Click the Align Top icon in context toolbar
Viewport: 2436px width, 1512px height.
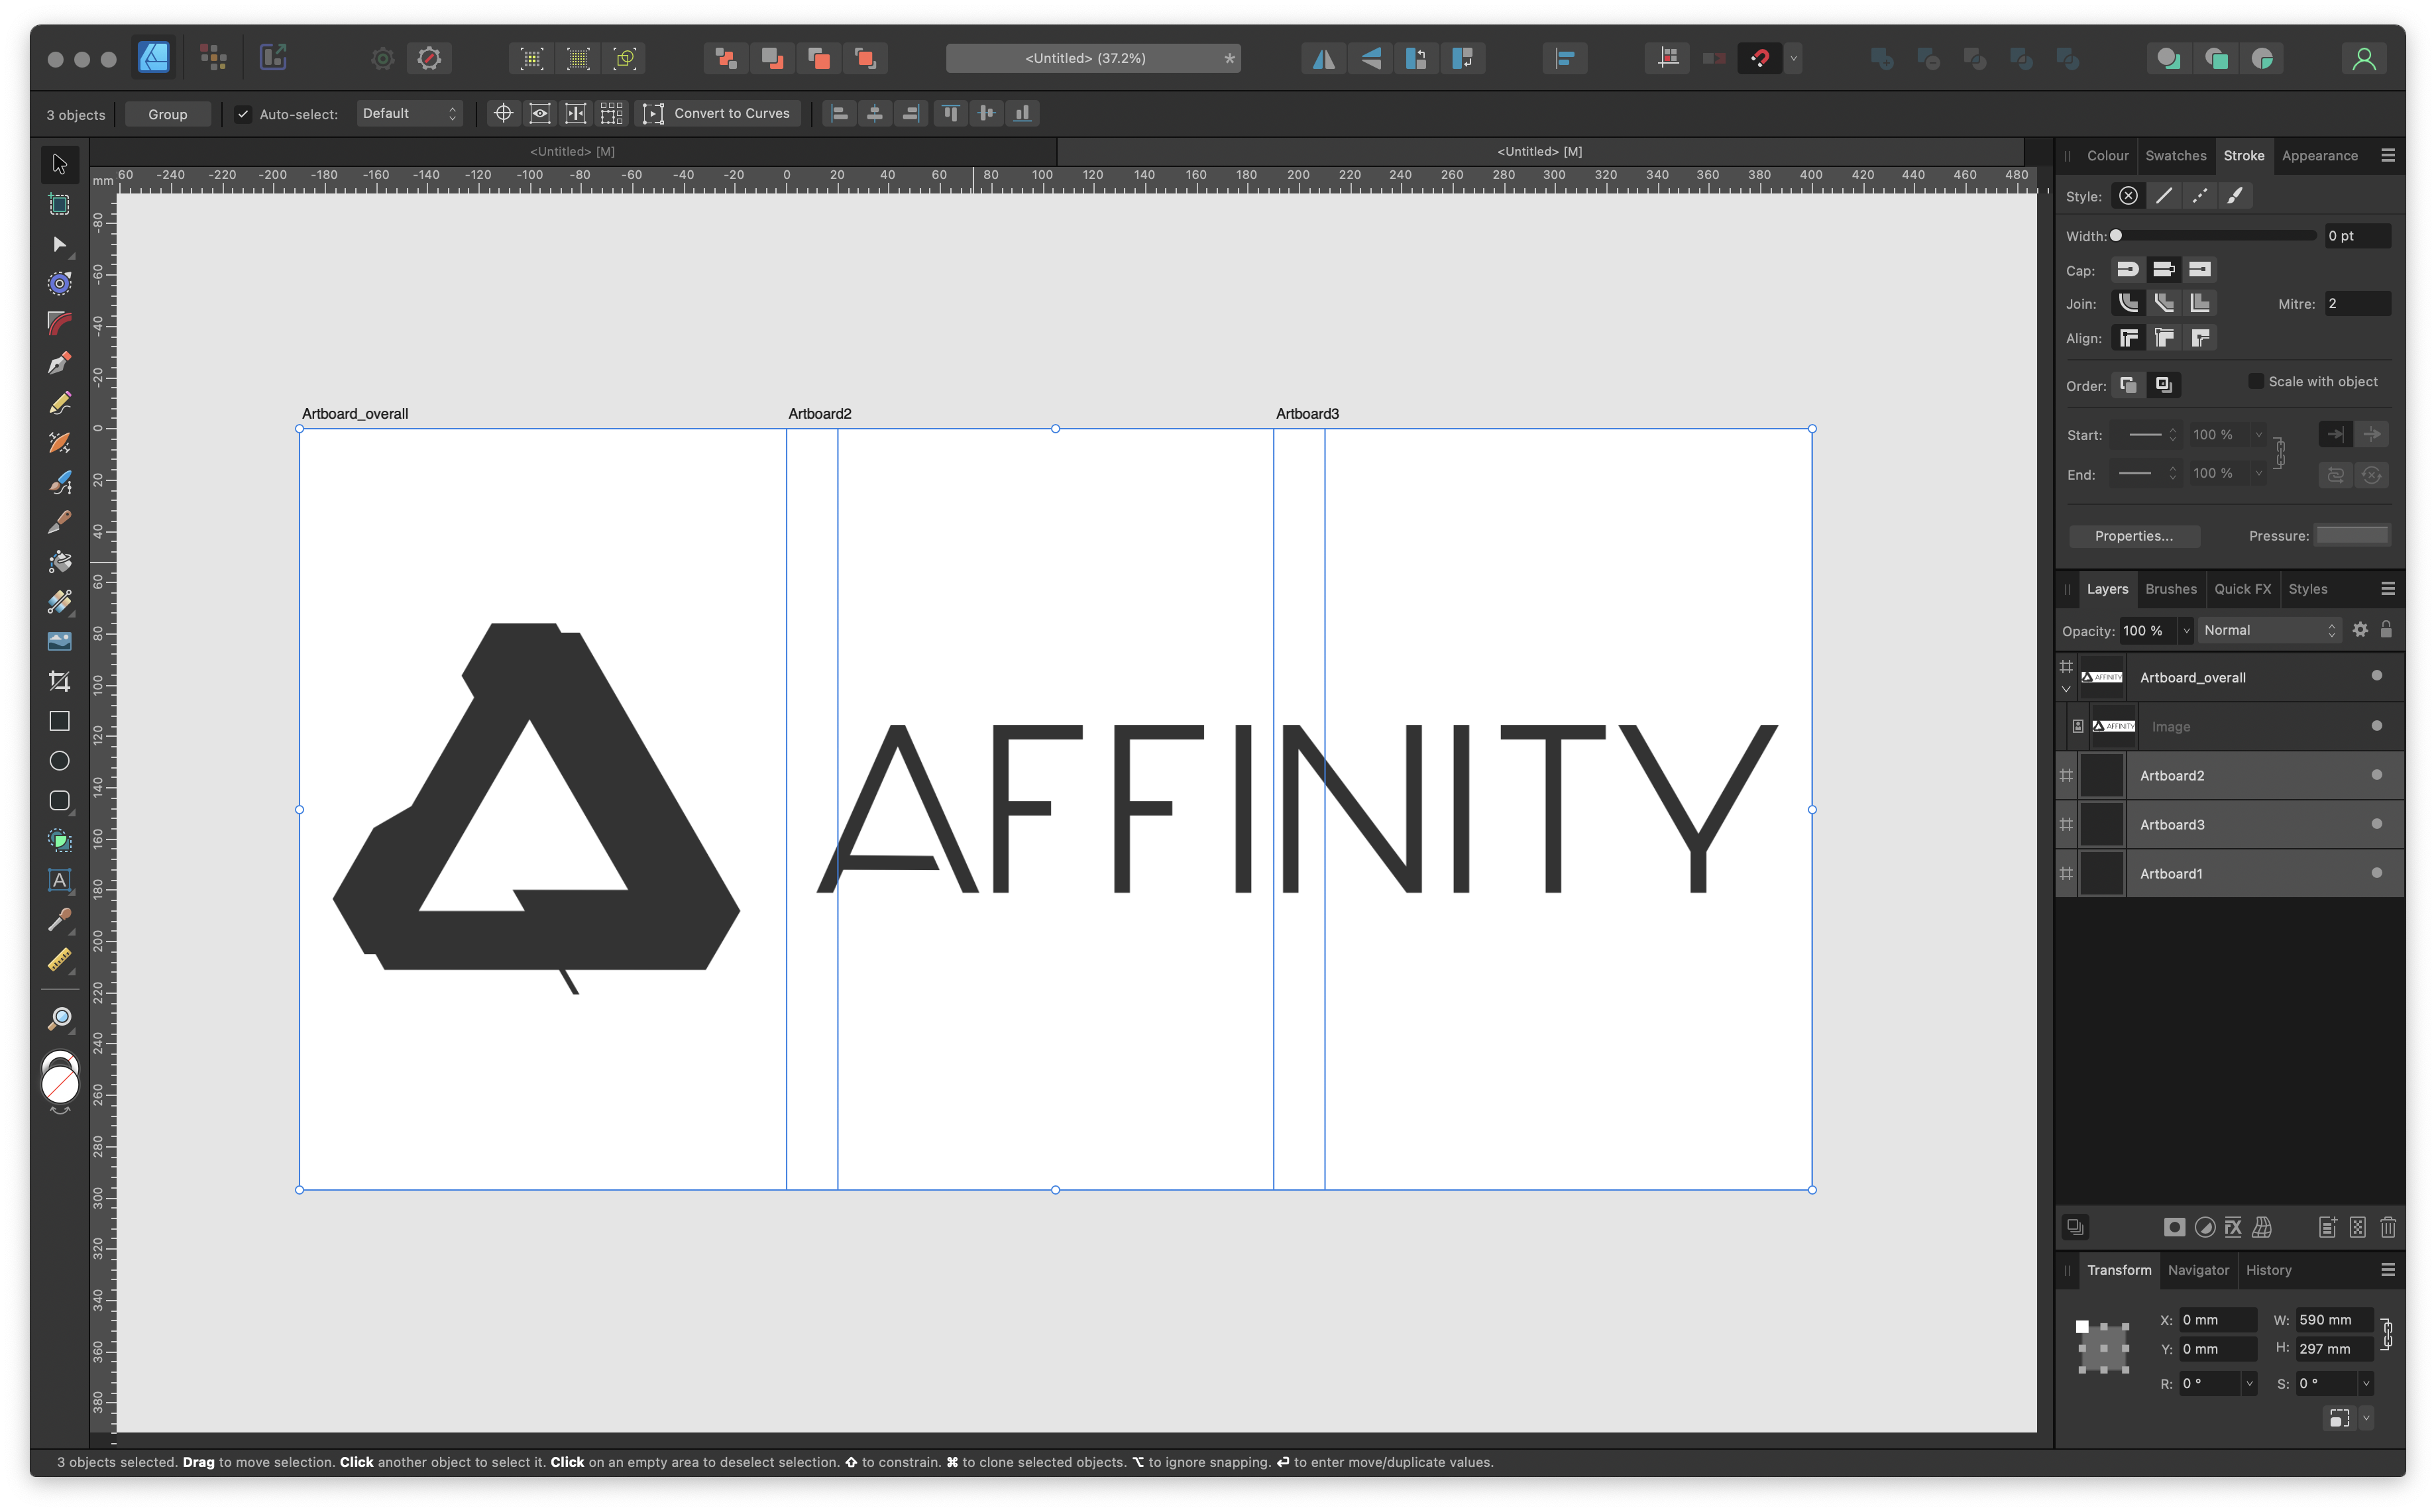[x=950, y=114]
